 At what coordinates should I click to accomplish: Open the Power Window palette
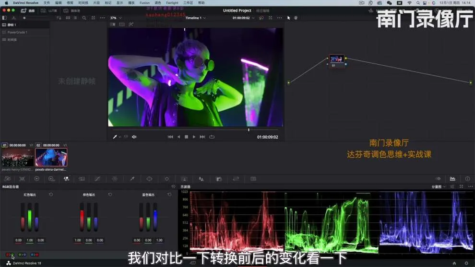point(149,179)
